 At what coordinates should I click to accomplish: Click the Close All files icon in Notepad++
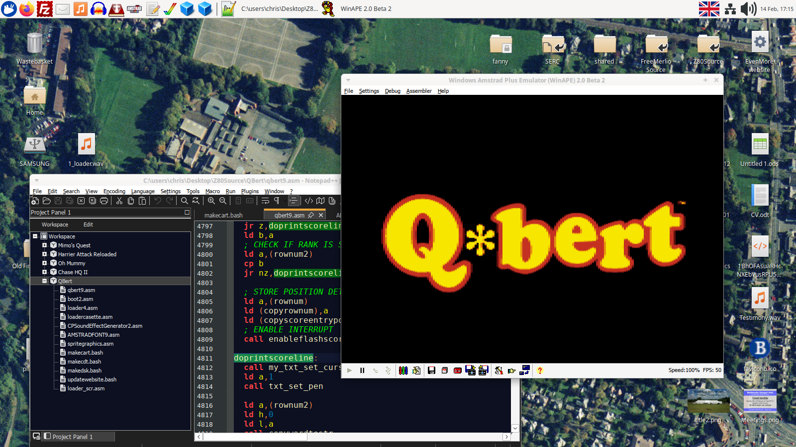coord(93,201)
